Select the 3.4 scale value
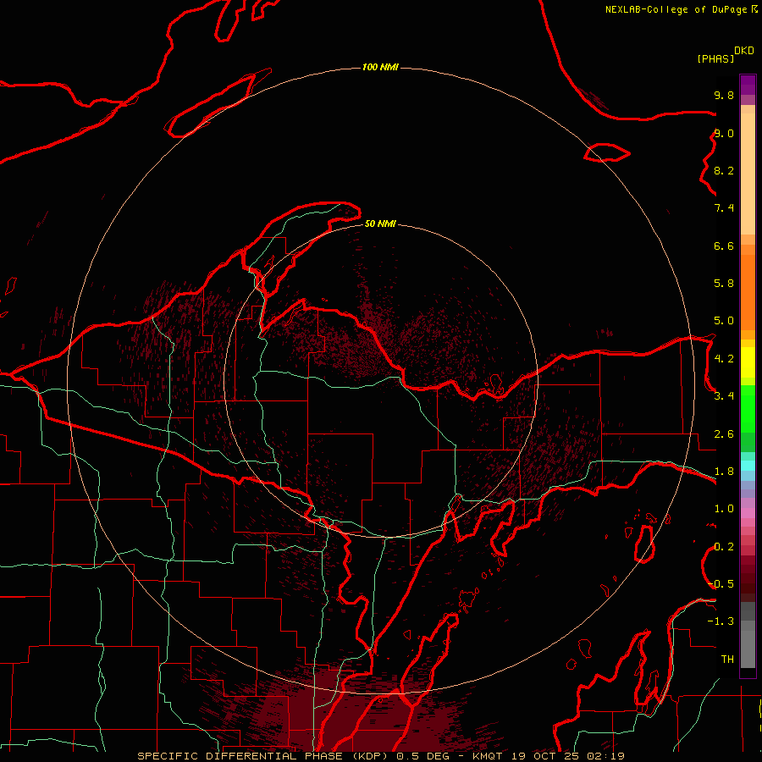Viewport: 762px width, 762px height. click(x=724, y=396)
